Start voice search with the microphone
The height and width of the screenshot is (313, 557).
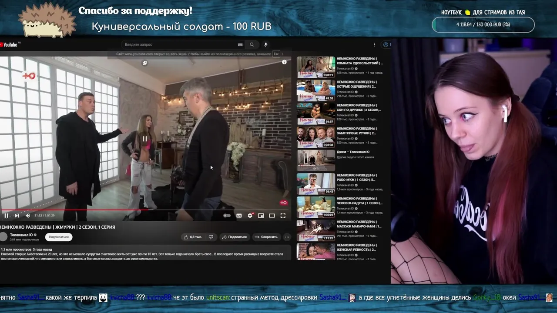[266, 44]
